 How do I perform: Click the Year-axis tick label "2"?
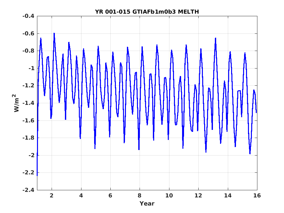coord(52,195)
